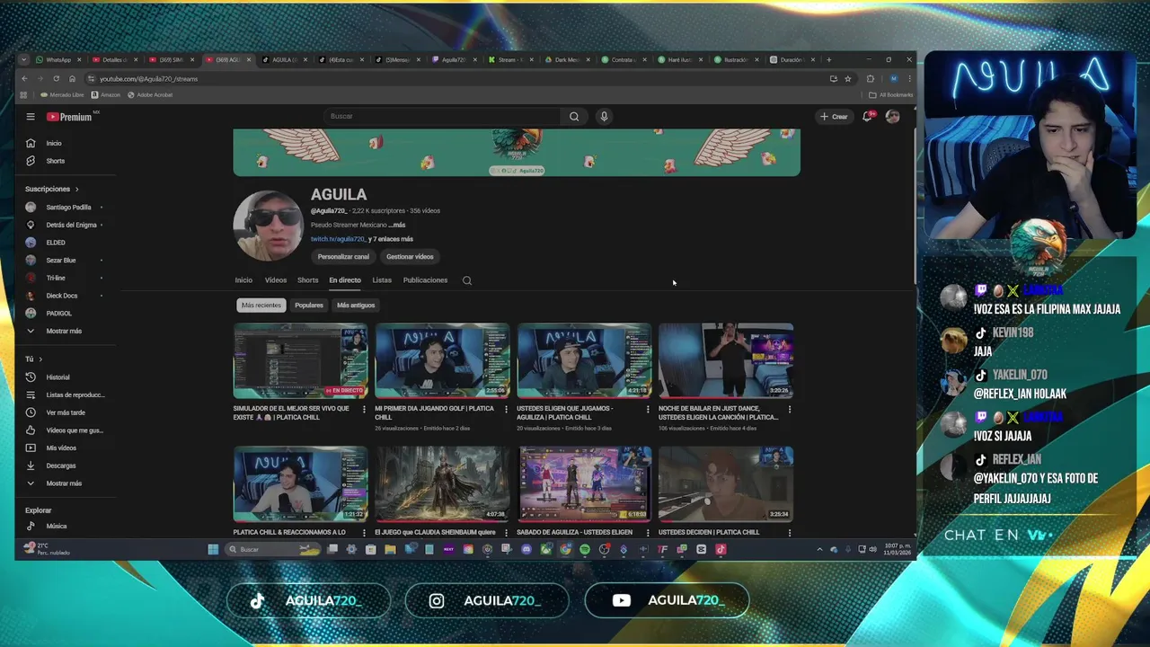The image size is (1150, 647).
Task: Expand the Tú section chevron
Action: tap(40, 359)
